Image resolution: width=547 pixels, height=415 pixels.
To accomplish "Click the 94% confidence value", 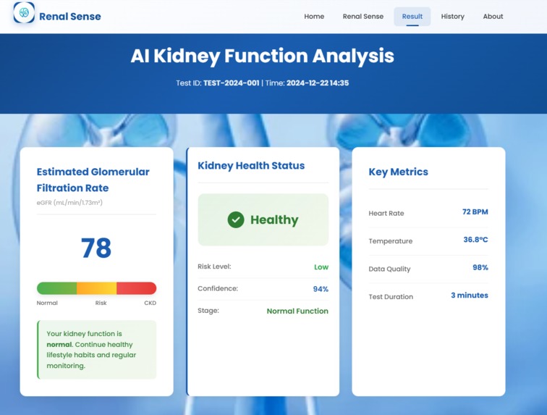I will pyautogui.click(x=321, y=289).
